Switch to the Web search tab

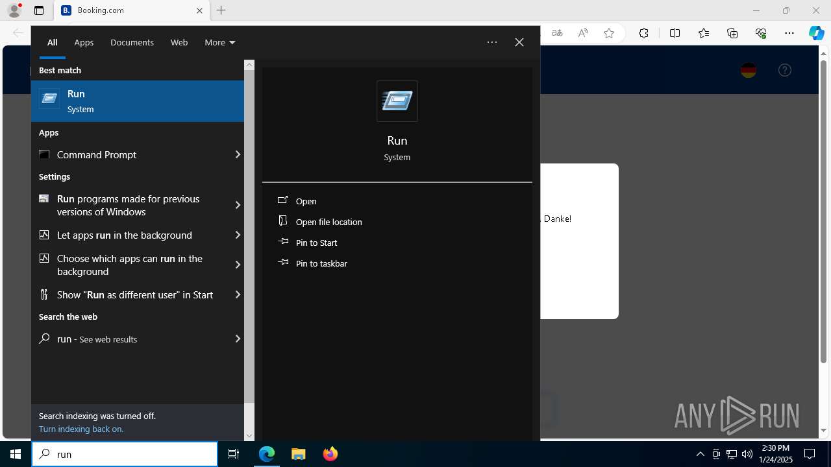pos(179,42)
